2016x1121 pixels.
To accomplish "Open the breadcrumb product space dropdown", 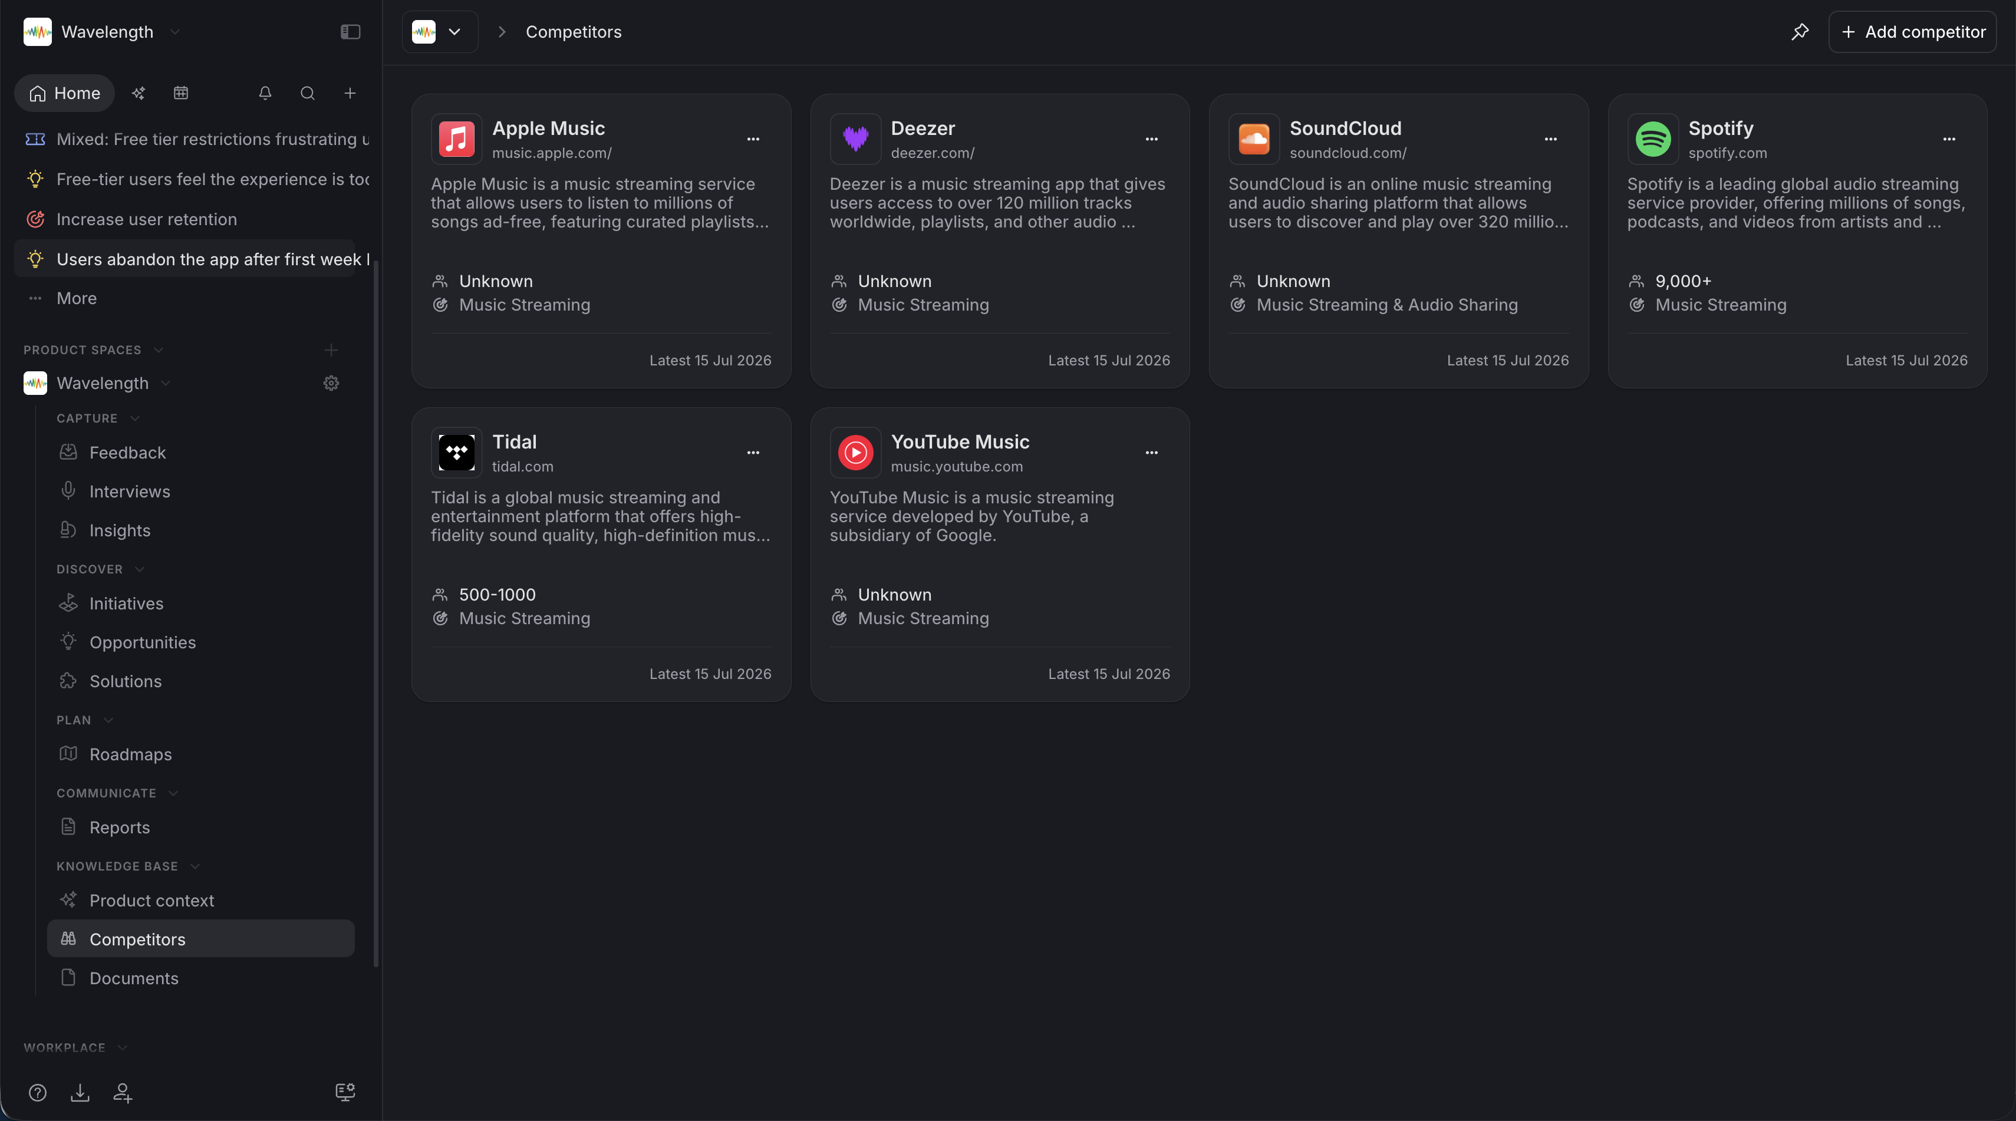I will (x=439, y=32).
